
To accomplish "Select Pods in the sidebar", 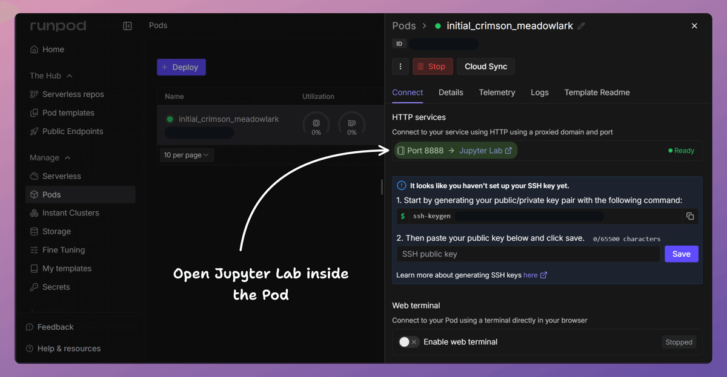I will pos(81,195).
